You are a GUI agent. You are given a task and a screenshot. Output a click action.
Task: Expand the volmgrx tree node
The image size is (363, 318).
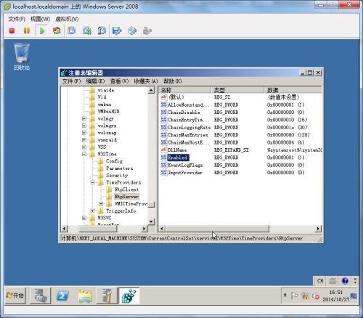pos(84,126)
